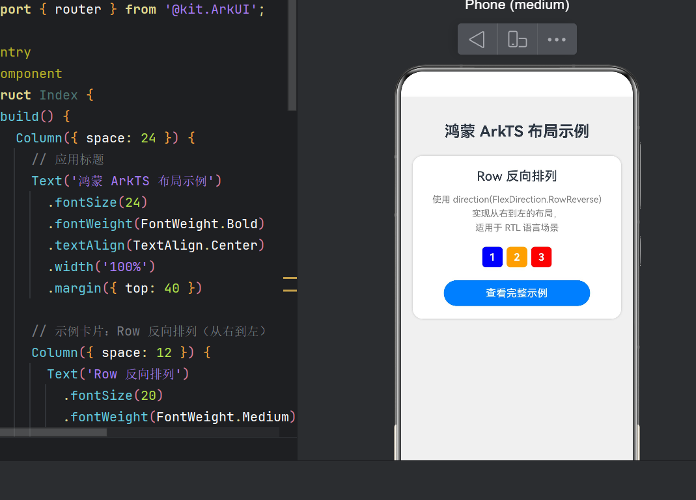Click the .width('100%') line
Image resolution: width=696 pixels, height=500 pixels.
[x=102, y=267]
